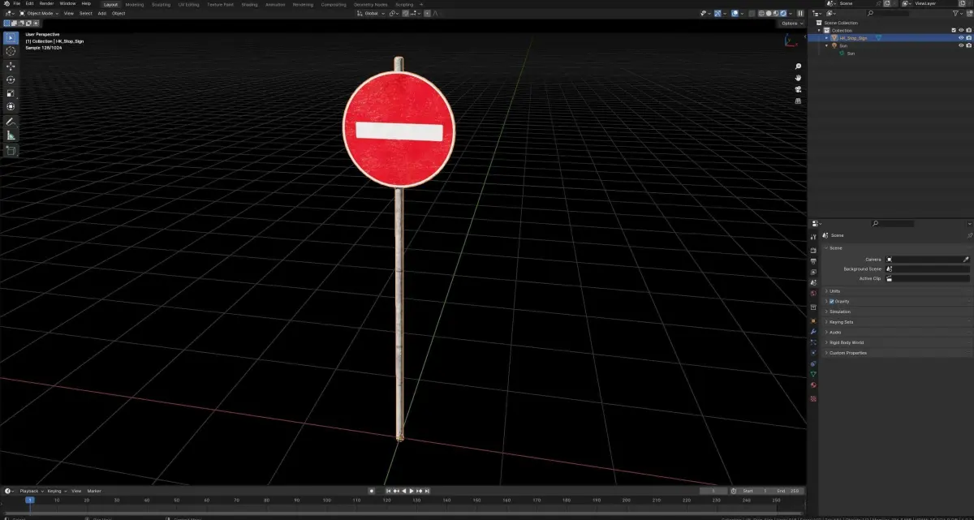Open the View Layer properties tab
Viewport: 974px width, 520px height.
click(813, 272)
